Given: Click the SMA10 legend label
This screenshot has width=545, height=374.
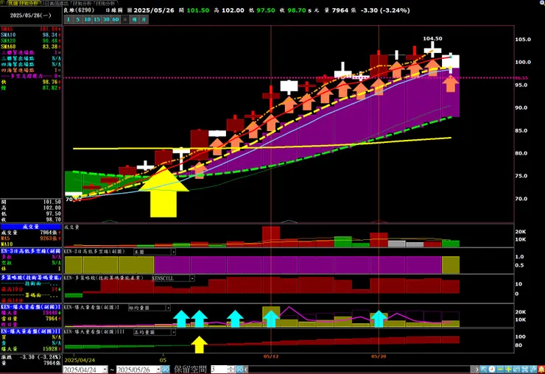Looking at the screenshot, I should tap(8, 35).
